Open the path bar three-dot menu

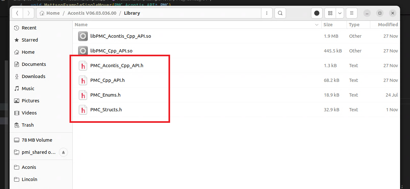[x=266, y=13]
